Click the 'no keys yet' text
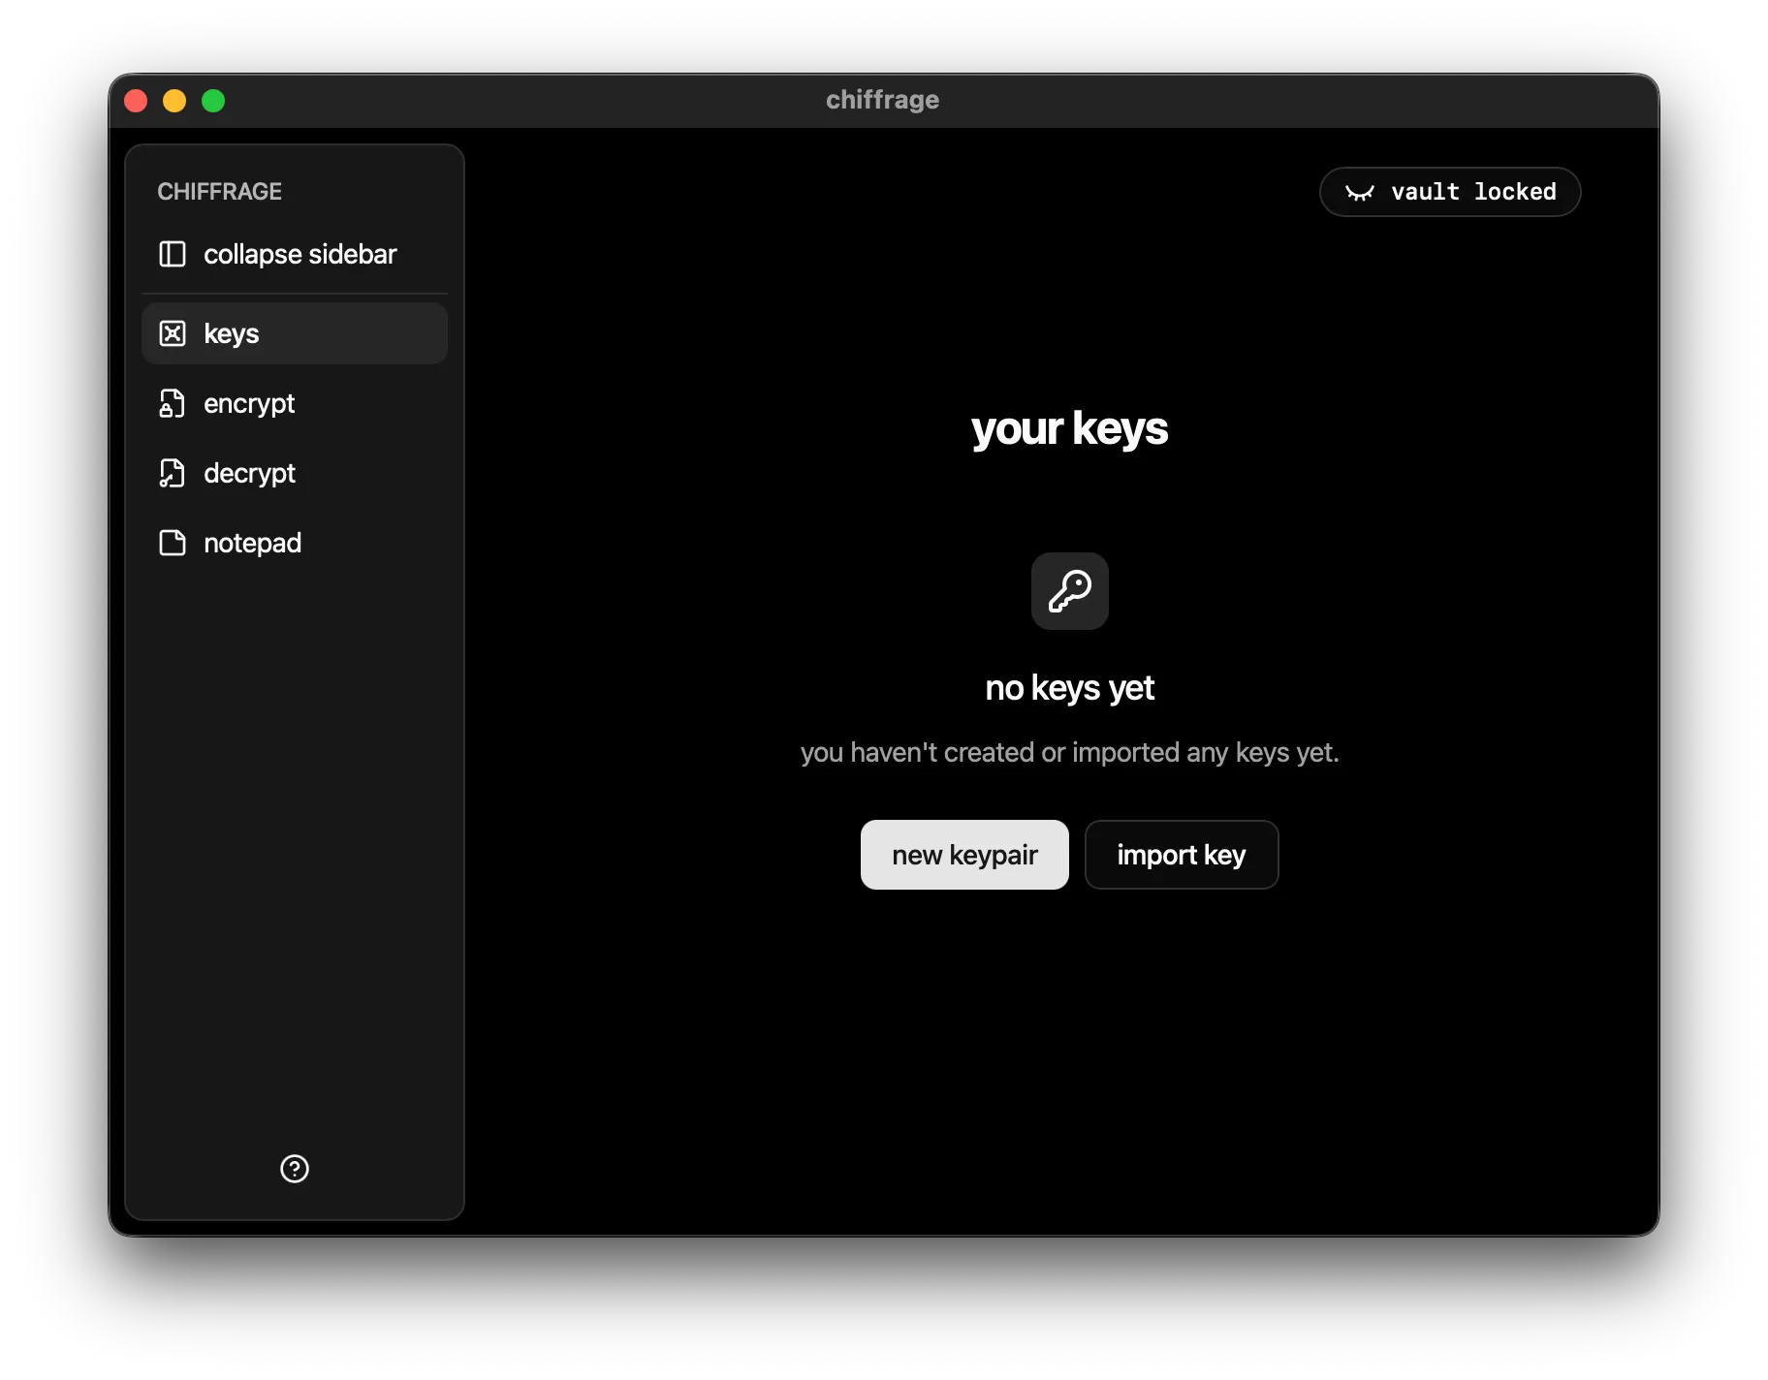The image size is (1768, 1380). (x=1070, y=688)
